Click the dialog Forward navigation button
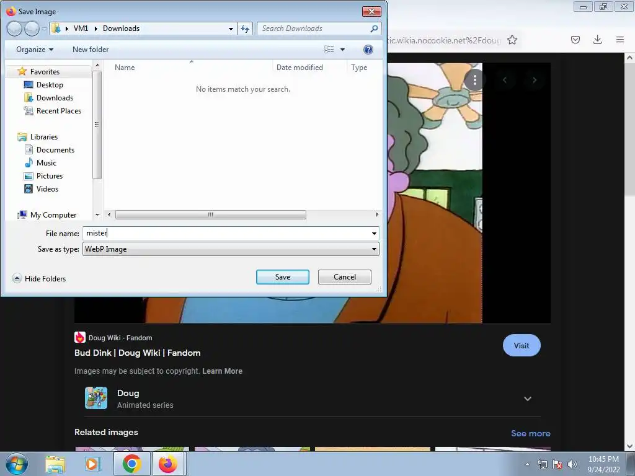The image size is (635, 476). tap(32, 29)
